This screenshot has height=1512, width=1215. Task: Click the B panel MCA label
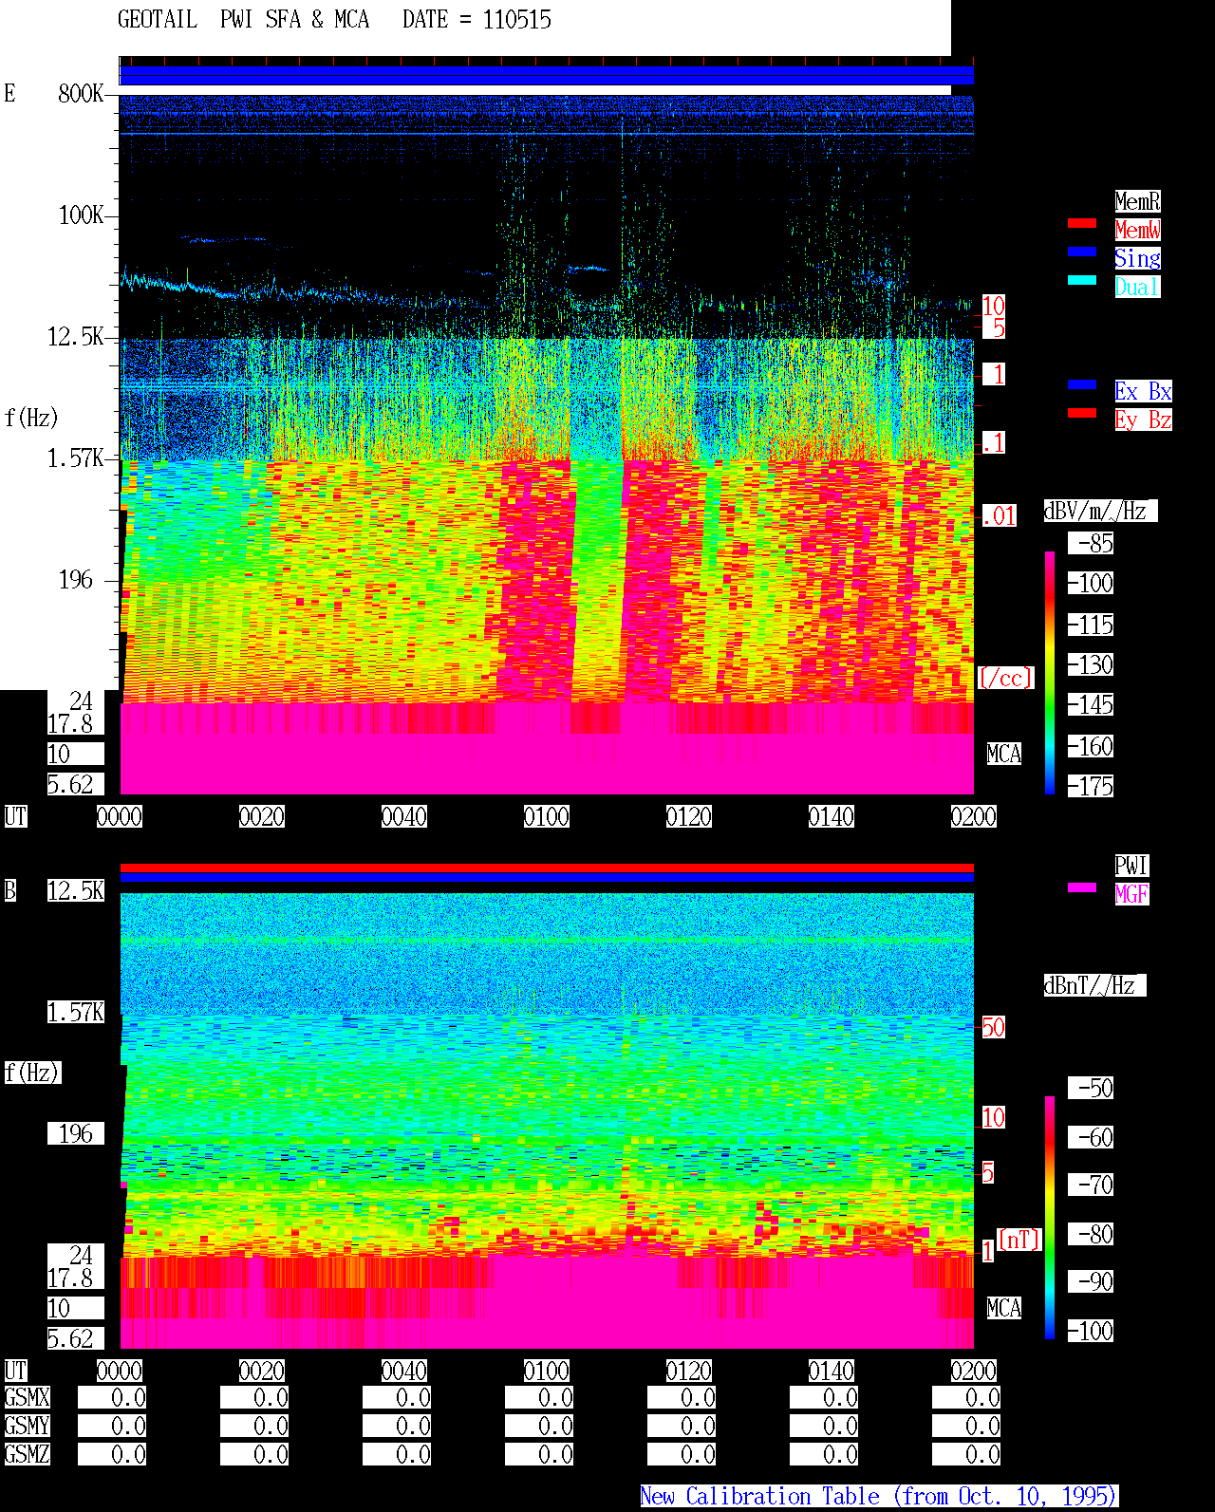tap(1004, 1308)
